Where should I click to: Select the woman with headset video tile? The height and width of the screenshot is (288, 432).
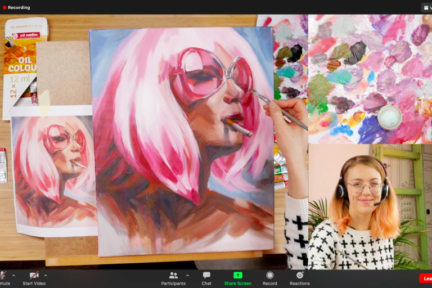370,206
